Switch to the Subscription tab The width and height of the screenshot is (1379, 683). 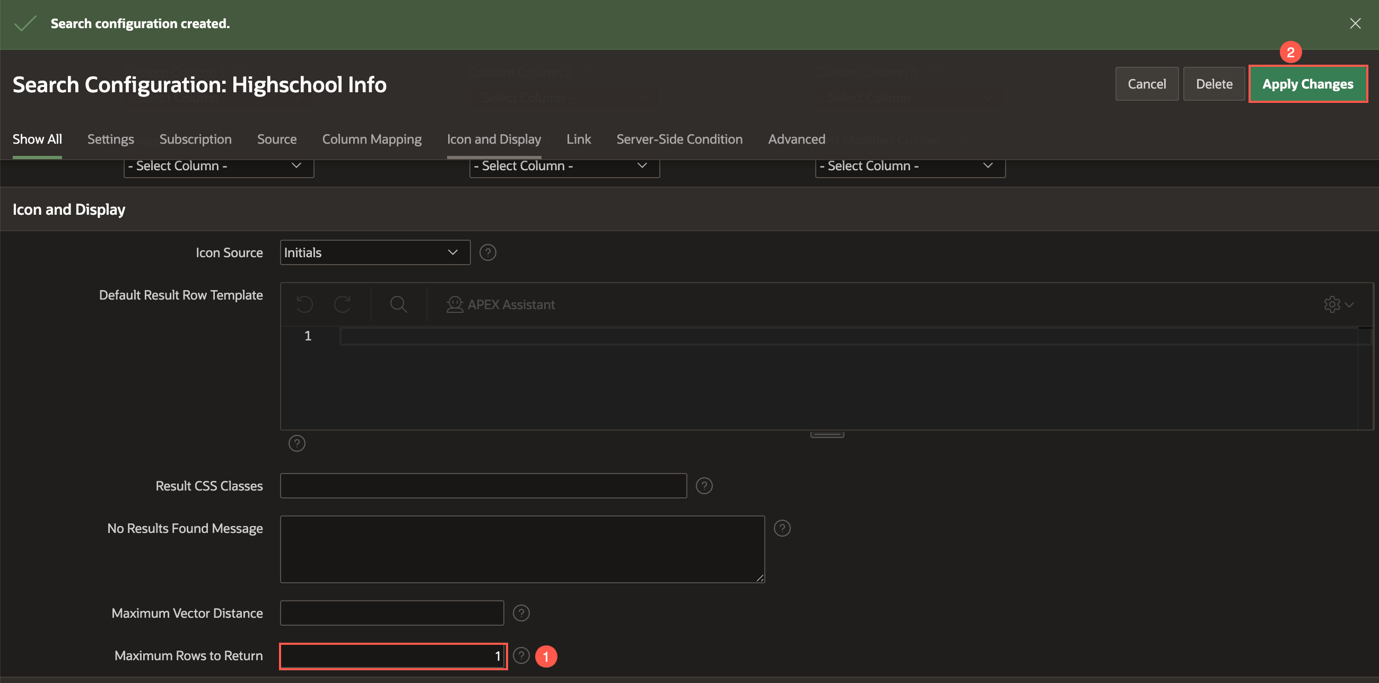click(195, 139)
